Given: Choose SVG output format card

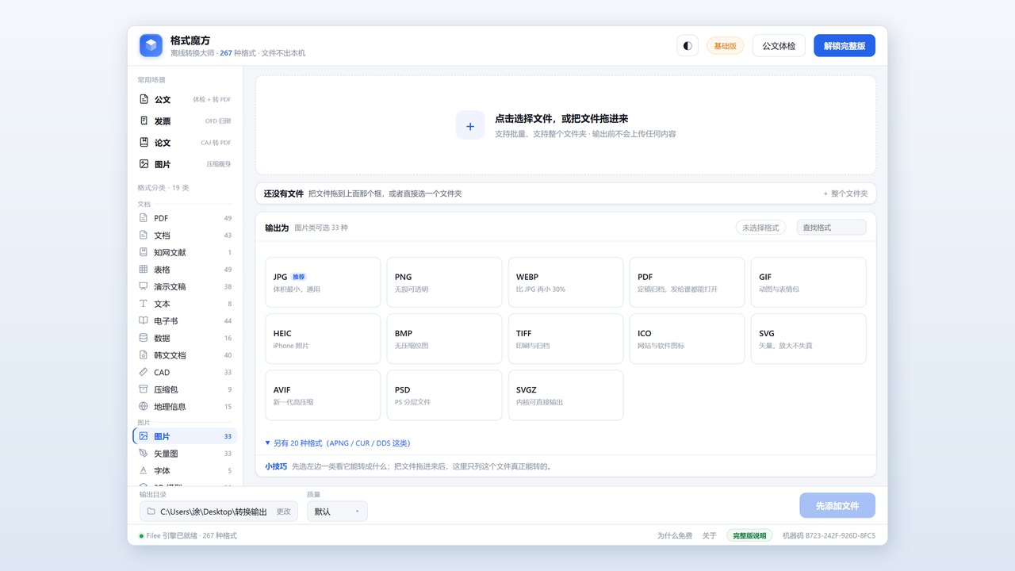Looking at the screenshot, I should [x=809, y=339].
